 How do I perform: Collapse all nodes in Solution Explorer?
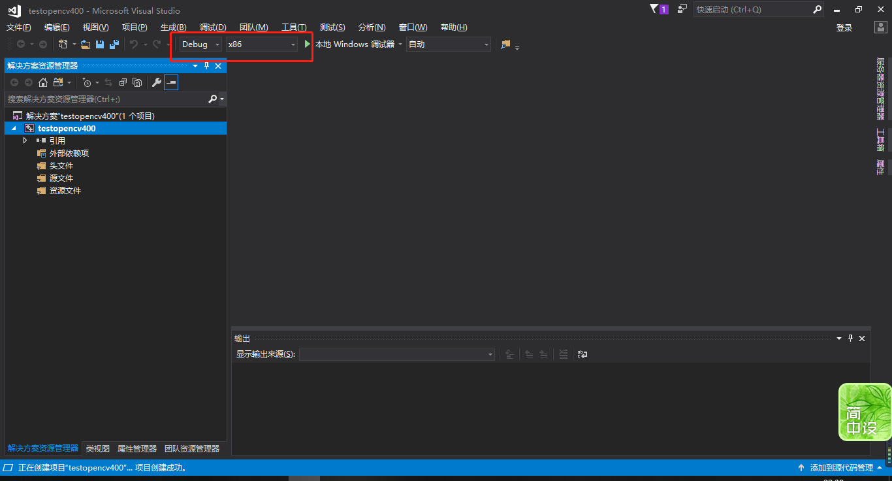pos(122,82)
